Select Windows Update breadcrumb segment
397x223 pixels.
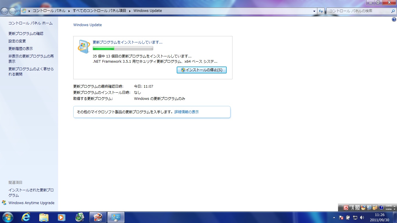tap(148, 11)
